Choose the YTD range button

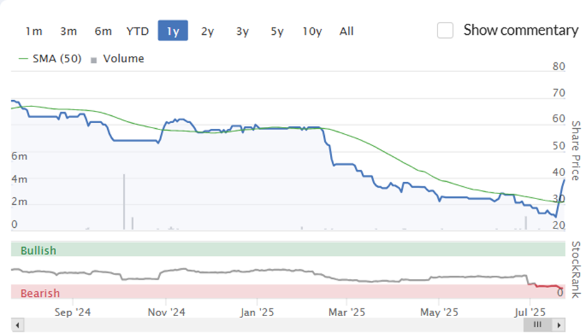pos(138,31)
